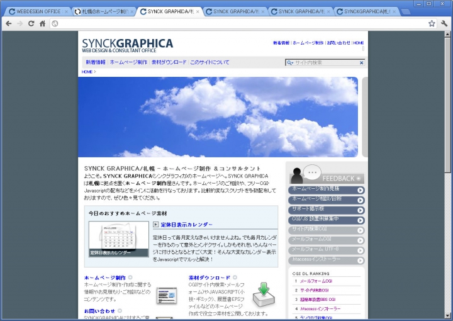Open the ホームページ制作見積 sidebar button
This screenshot has width=453, height=321.
[x=326, y=190]
